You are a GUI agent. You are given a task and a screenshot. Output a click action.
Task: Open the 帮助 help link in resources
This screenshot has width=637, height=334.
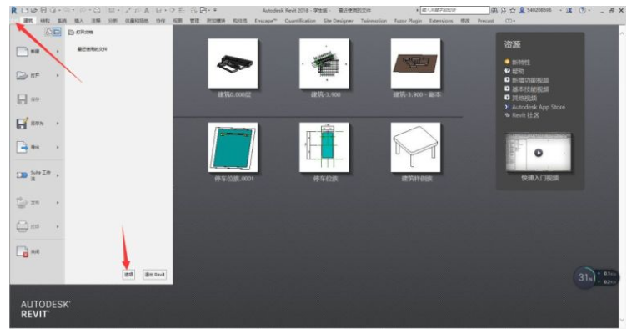click(x=518, y=71)
